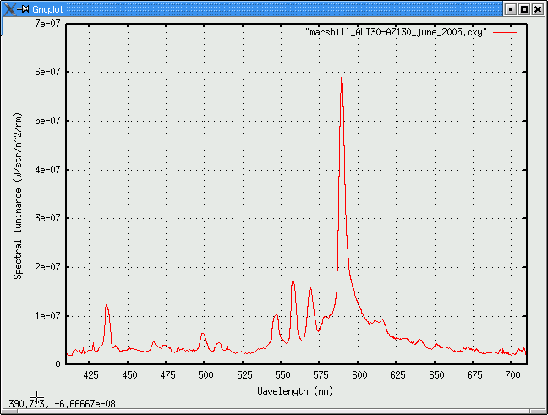The height and width of the screenshot is (415, 548).
Task: Click the legend filename marshill_ALT30-AZ130_june_2005.cxy
Action: 395,31
